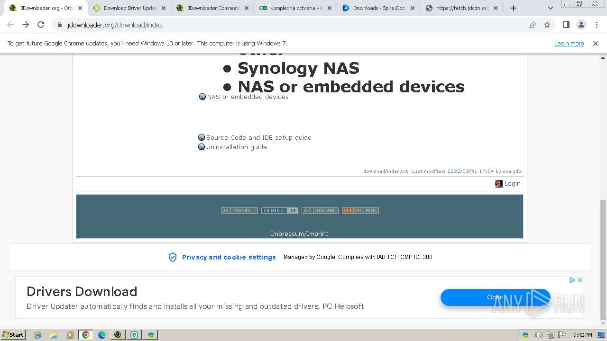Open the NAS or embedded devices link
This screenshot has height=341, width=607.
[x=248, y=97]
